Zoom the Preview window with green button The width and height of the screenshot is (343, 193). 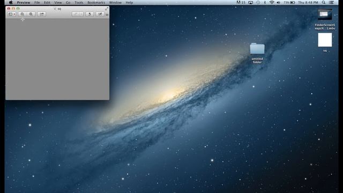tap(18, 9)
